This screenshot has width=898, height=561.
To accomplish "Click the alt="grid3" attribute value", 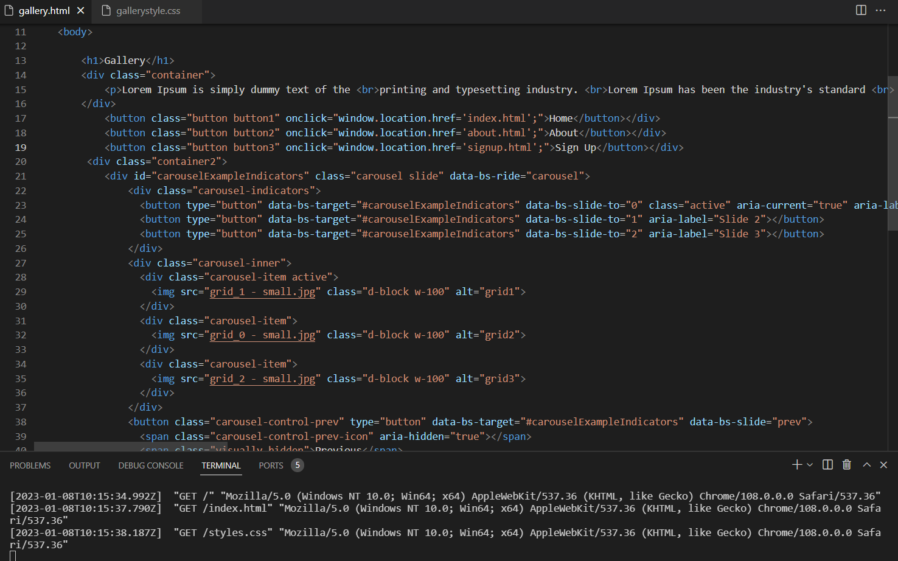I will pos(499,378).
